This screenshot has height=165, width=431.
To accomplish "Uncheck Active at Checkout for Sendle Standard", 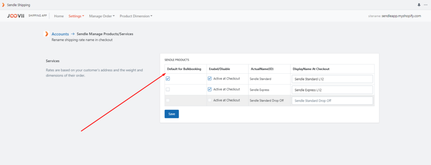I will (210, 79).
